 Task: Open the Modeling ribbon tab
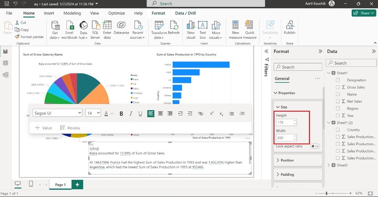[72, 13]
